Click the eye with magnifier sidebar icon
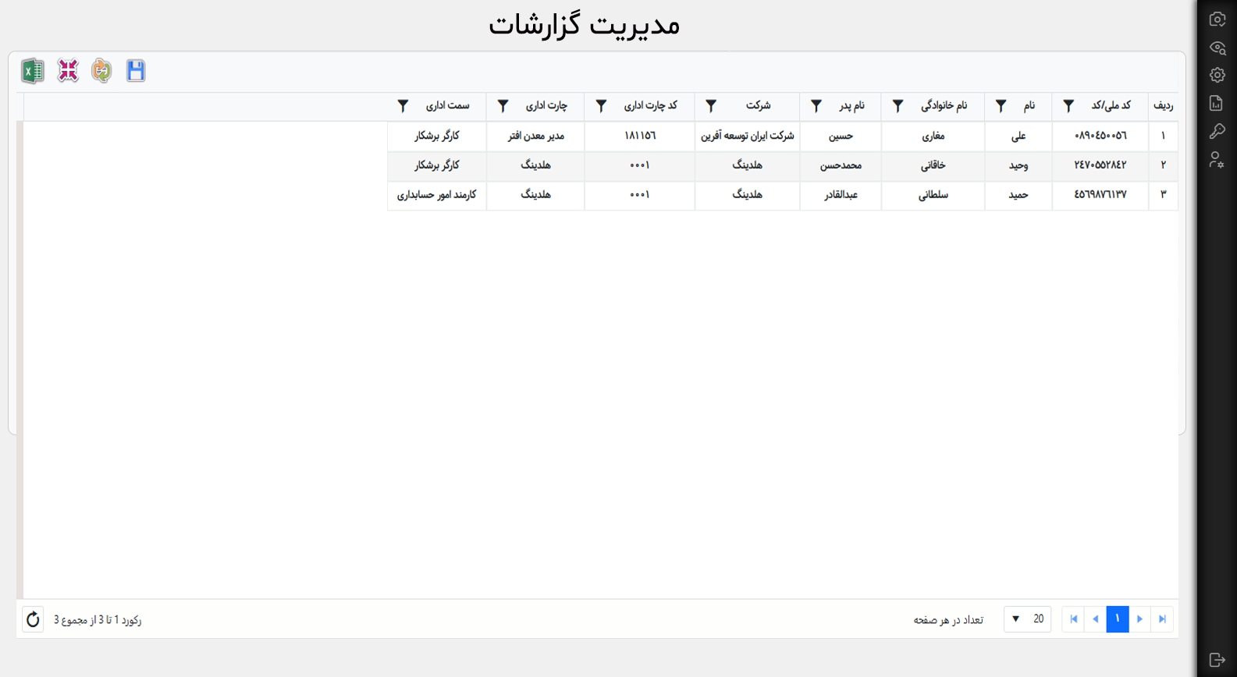 (x=1217, y=48)
